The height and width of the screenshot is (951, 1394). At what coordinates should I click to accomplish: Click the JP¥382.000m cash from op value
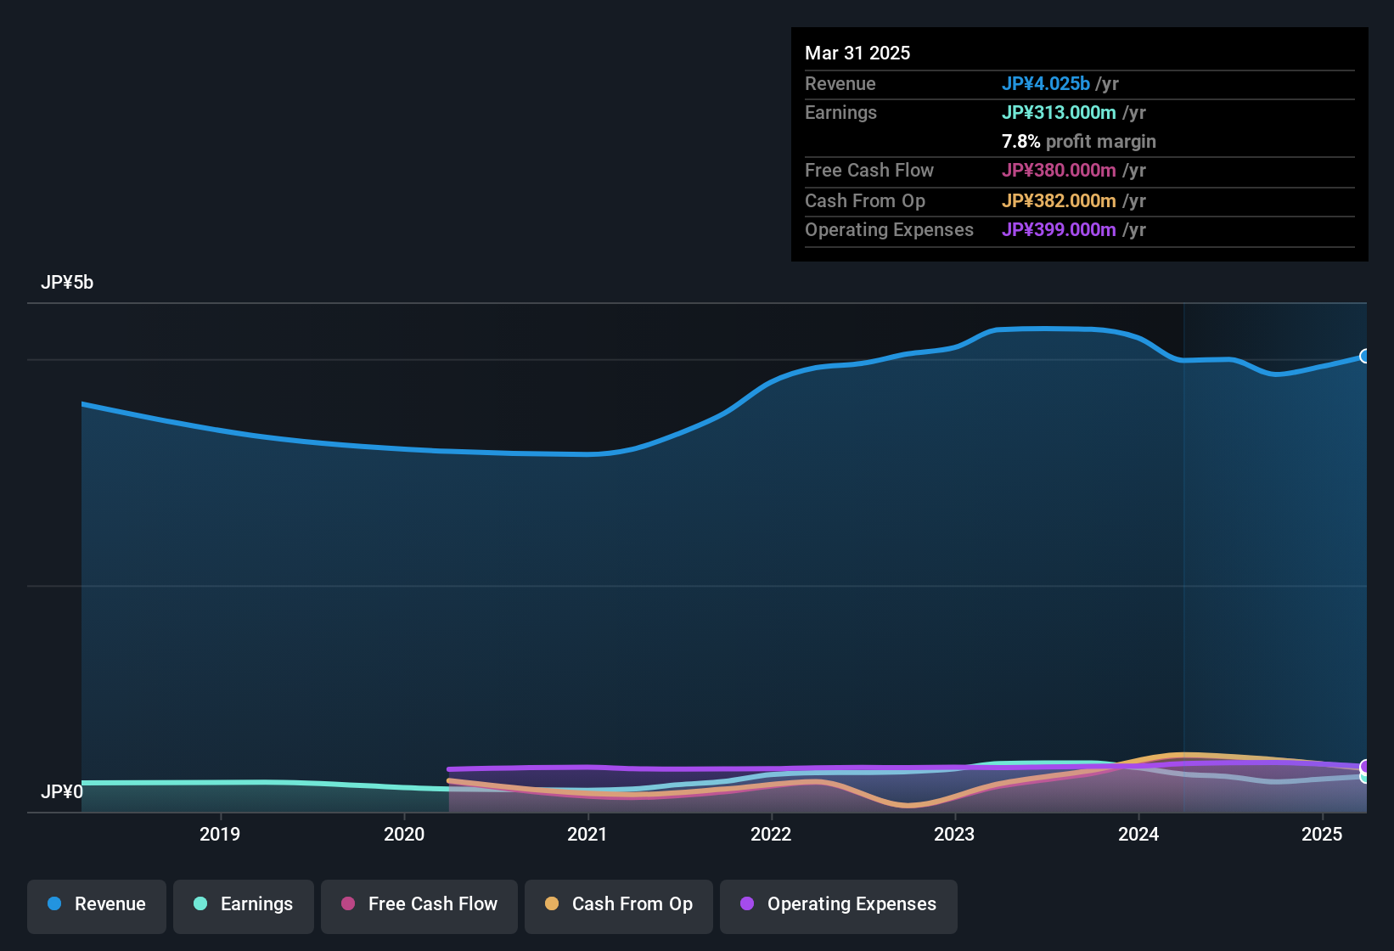1059,200
